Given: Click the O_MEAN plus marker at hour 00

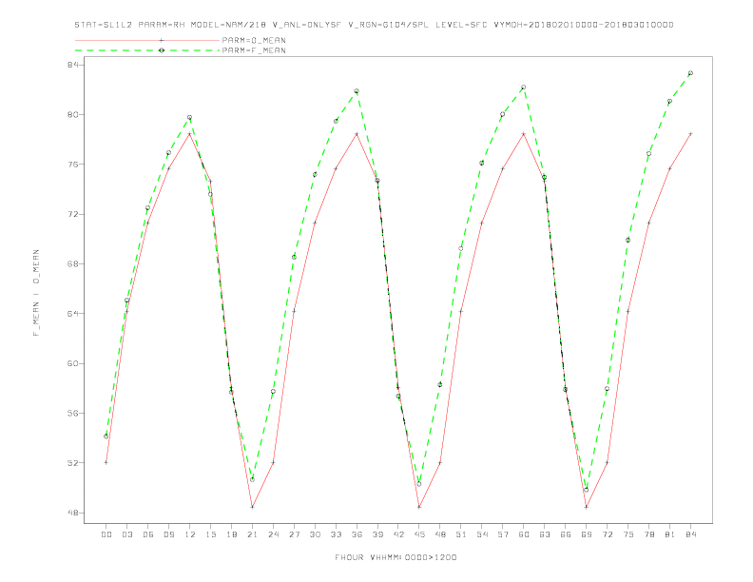Looking at the screenshot, I should [x=106, y=462].
